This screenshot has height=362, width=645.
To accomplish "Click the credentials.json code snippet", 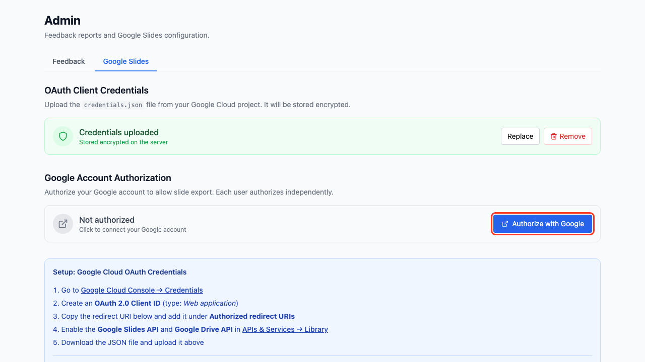I will 113,105.
